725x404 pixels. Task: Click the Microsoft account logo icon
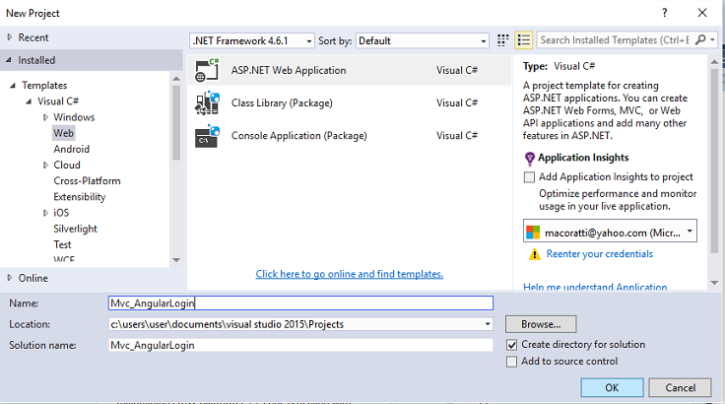pyautogui.click(x=533, y=233)
